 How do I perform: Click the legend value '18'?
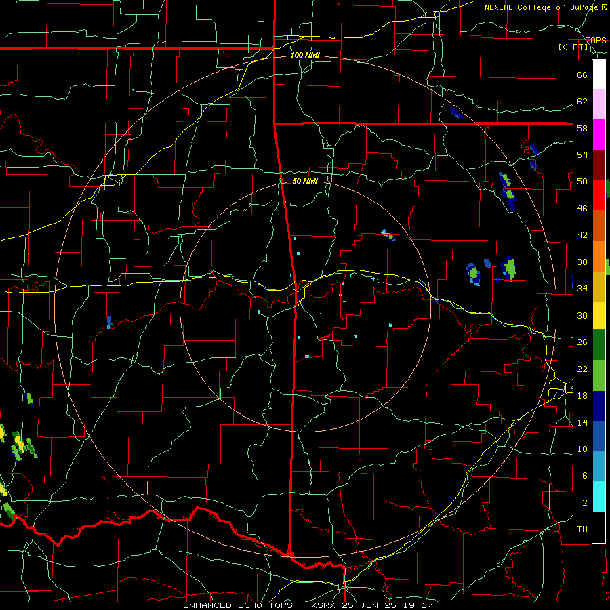582,396
